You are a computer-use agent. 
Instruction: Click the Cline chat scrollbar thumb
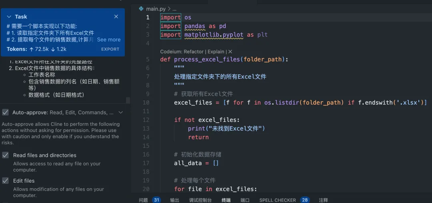point(128,100)
